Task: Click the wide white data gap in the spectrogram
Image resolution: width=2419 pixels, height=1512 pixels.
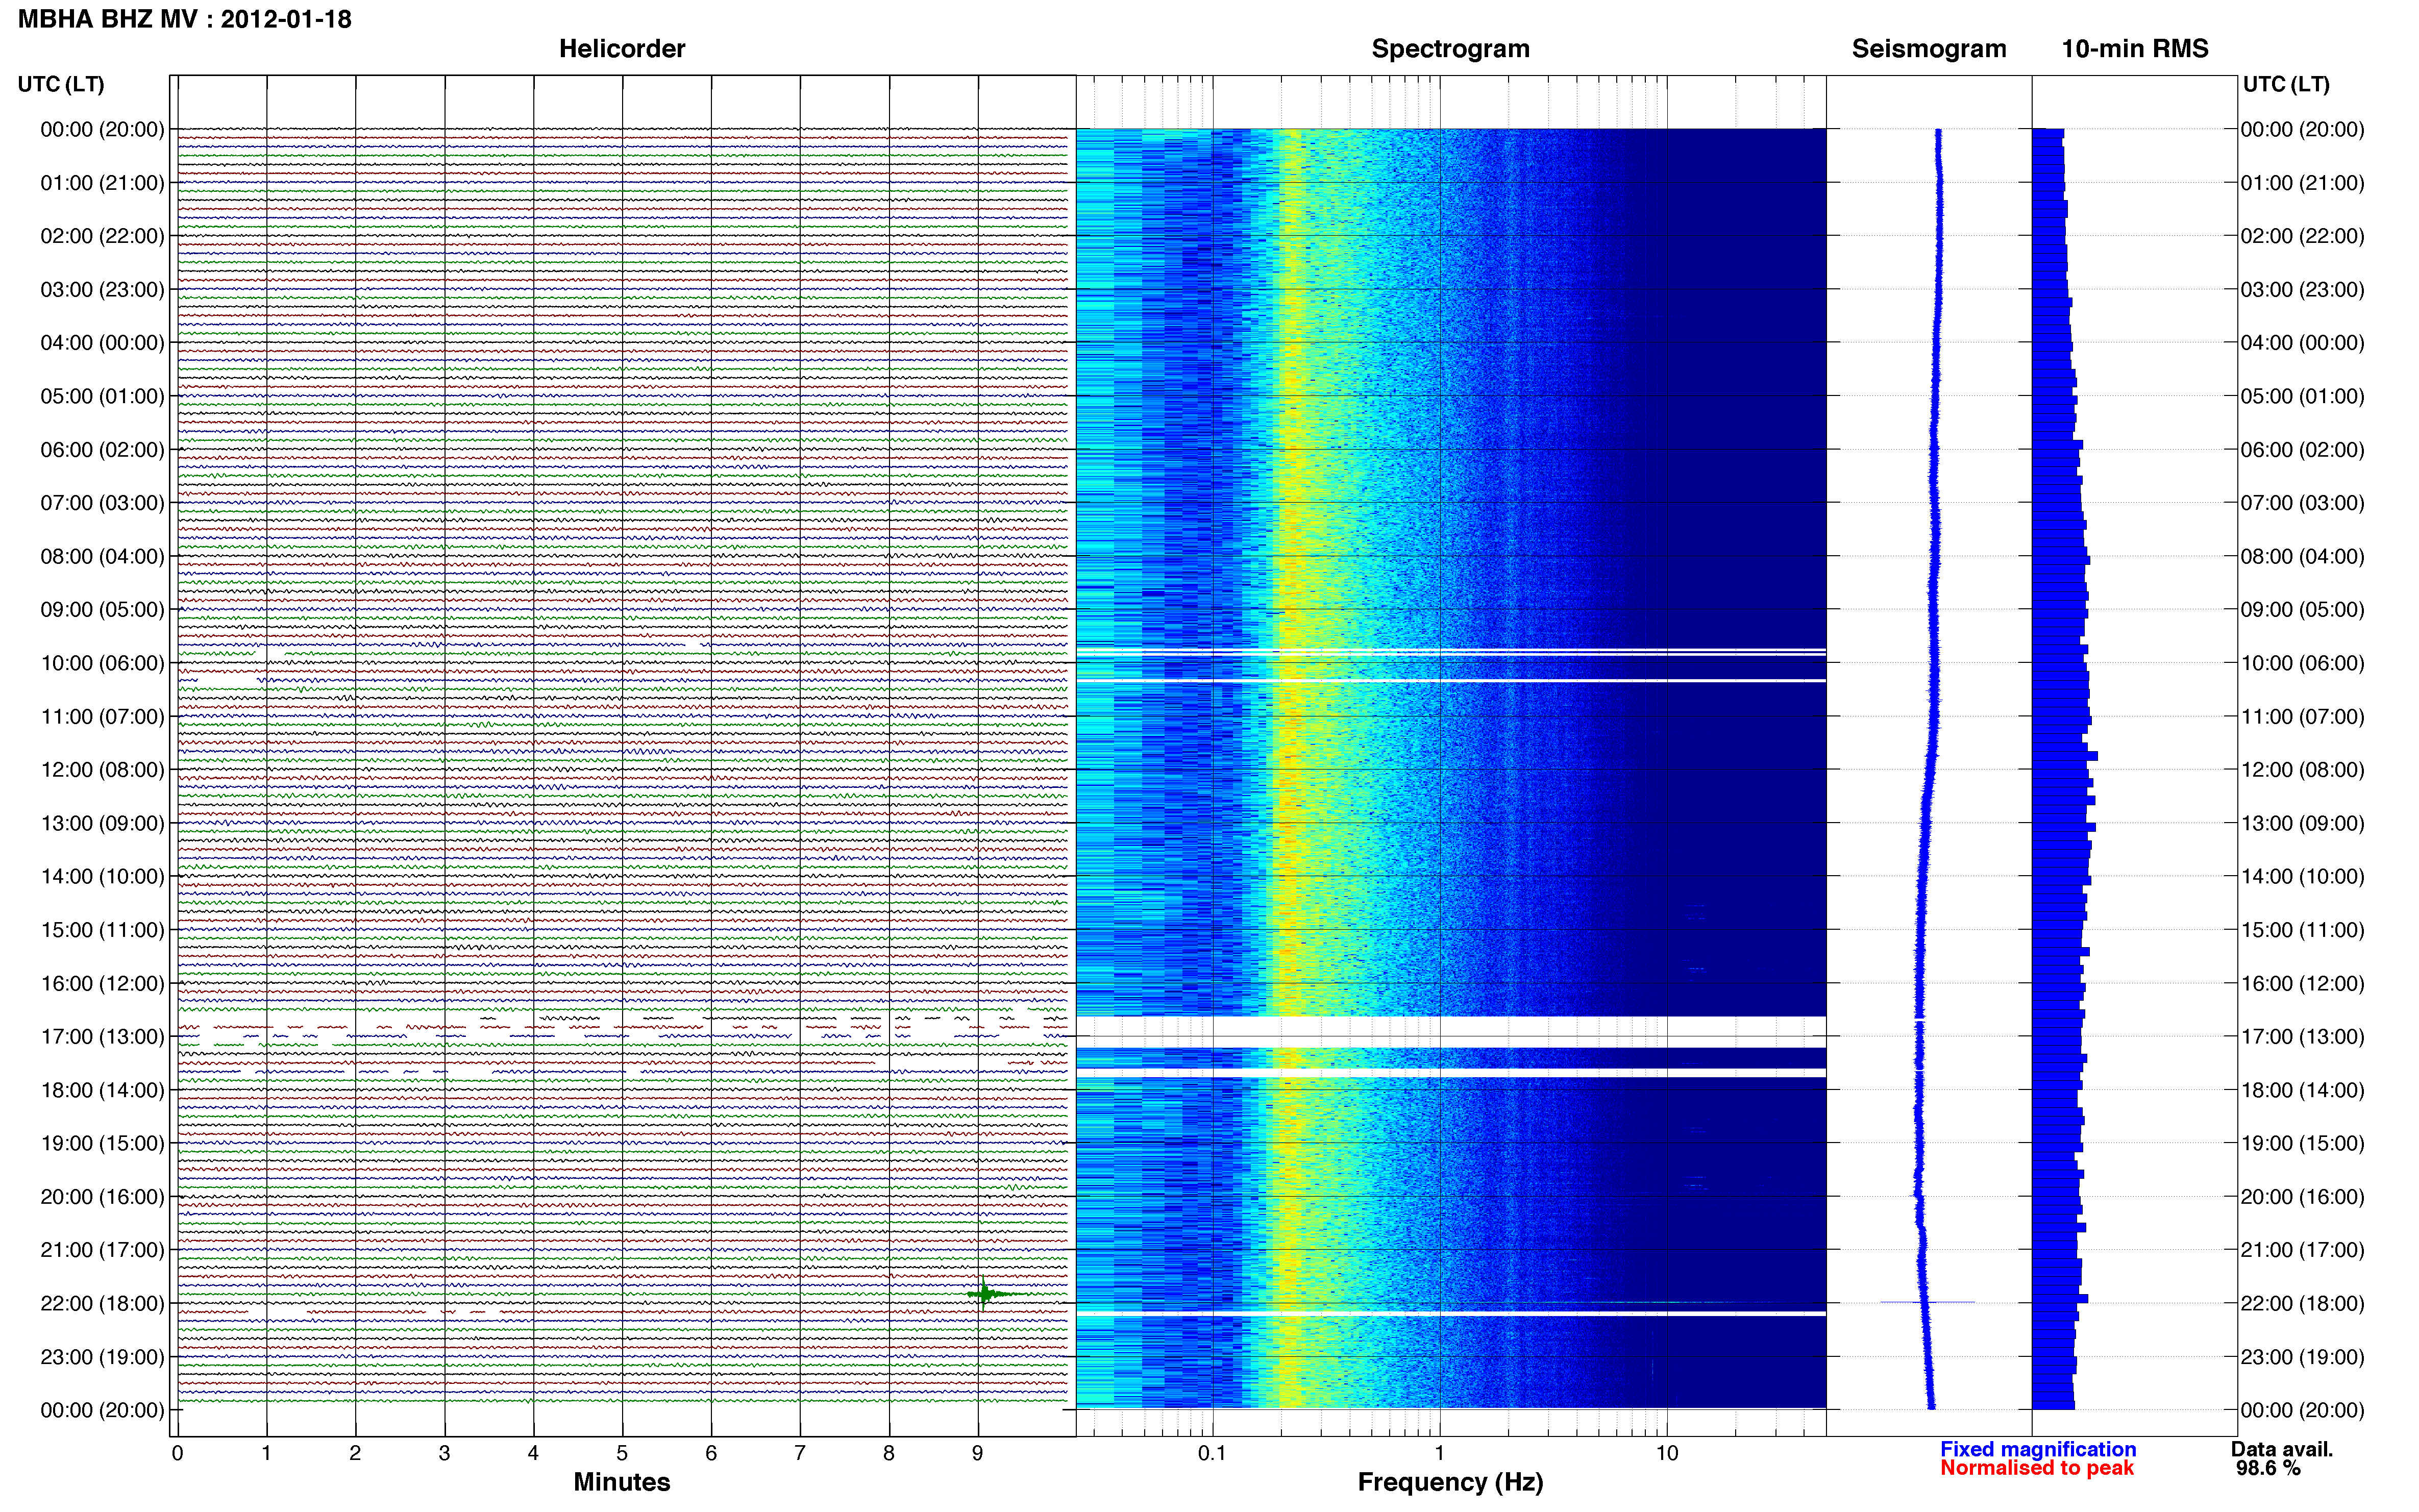Action: click(x=1450, y=1031)
